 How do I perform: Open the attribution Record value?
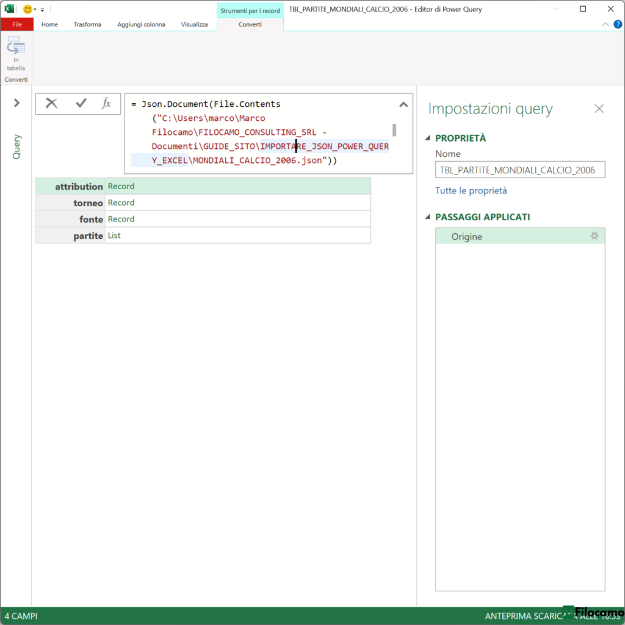click(x=121, y=186)
